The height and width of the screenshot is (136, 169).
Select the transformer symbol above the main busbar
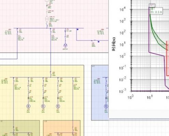(x=47, y=19)
